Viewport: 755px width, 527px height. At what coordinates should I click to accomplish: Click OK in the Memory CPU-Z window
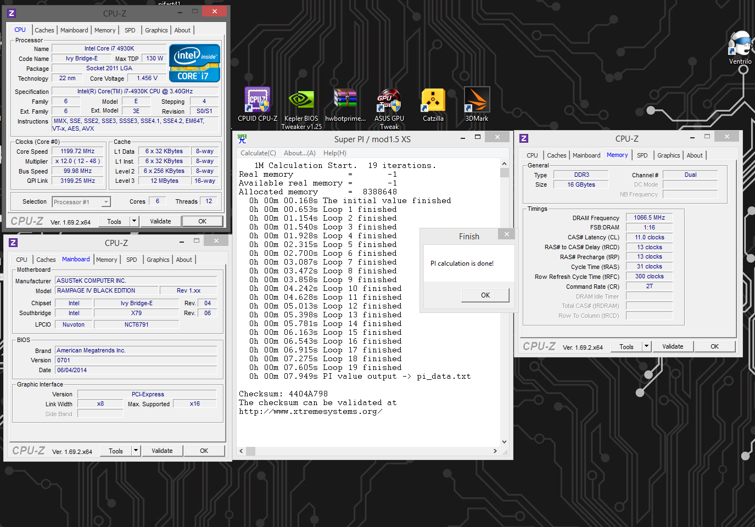[714, 346]
